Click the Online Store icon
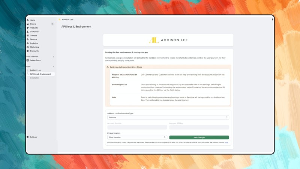 point(27,60)
